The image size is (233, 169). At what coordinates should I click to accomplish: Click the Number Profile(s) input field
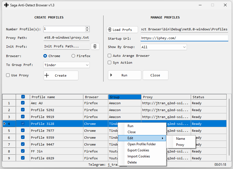(x=65, y=29)
